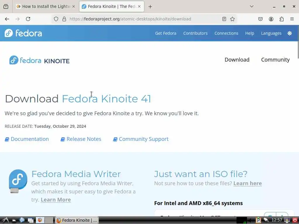This screenshot has height=224, width=299.
Task: Switch to the How to Install tab
Action: coord(46,6)
